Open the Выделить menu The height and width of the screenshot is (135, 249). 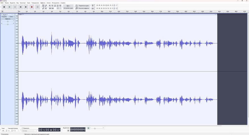(12, 3)
